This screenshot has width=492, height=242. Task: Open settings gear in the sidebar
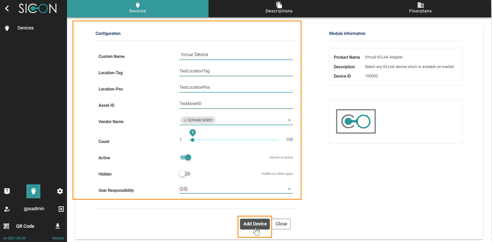(x=60, y=191)
